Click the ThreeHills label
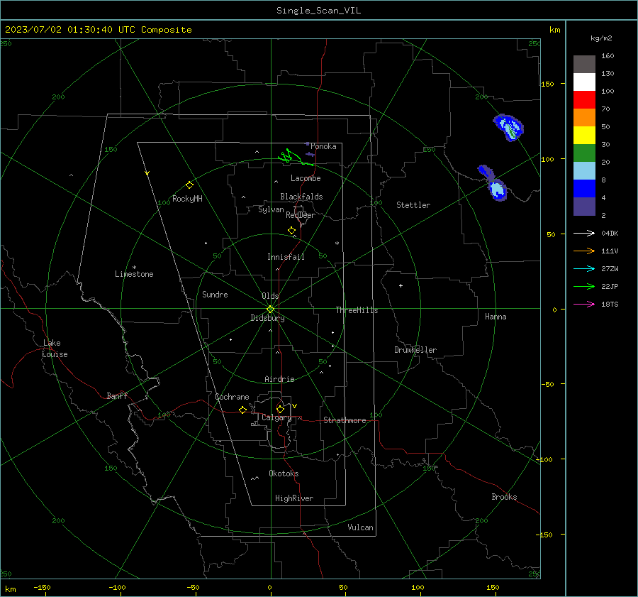638x597 pixels. point(357,310)
